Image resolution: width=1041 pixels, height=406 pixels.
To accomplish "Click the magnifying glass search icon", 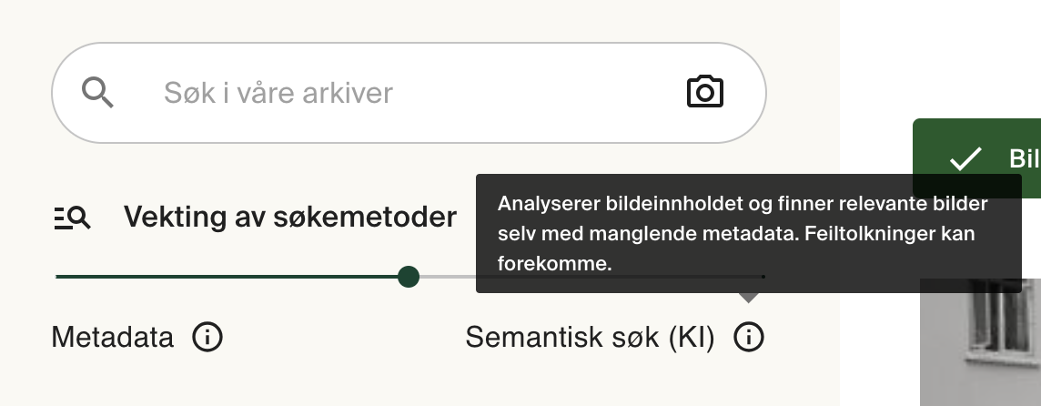I will tap(97, 92).
